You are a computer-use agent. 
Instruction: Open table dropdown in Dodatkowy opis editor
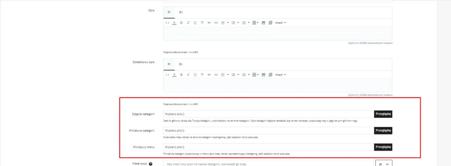tap(255, 75)
